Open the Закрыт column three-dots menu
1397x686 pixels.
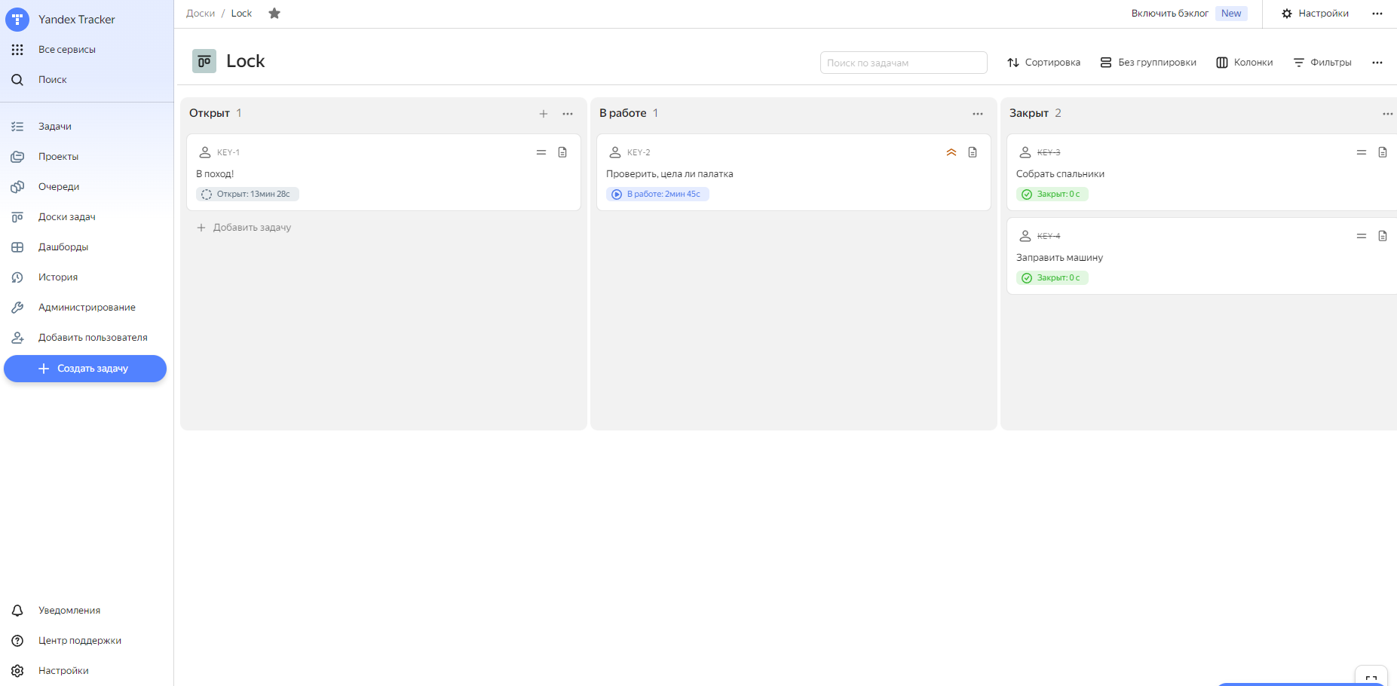click(1388, 114)
